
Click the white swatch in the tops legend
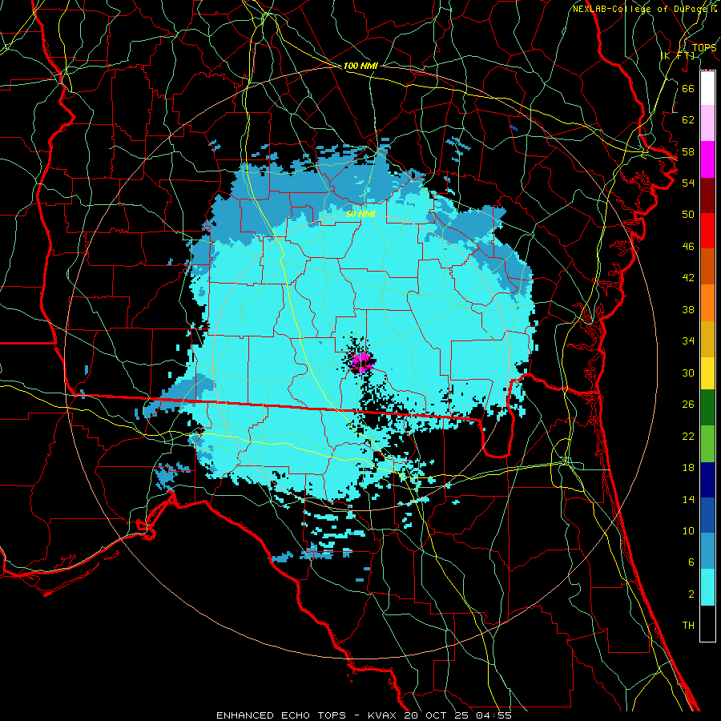click(707, 88)
